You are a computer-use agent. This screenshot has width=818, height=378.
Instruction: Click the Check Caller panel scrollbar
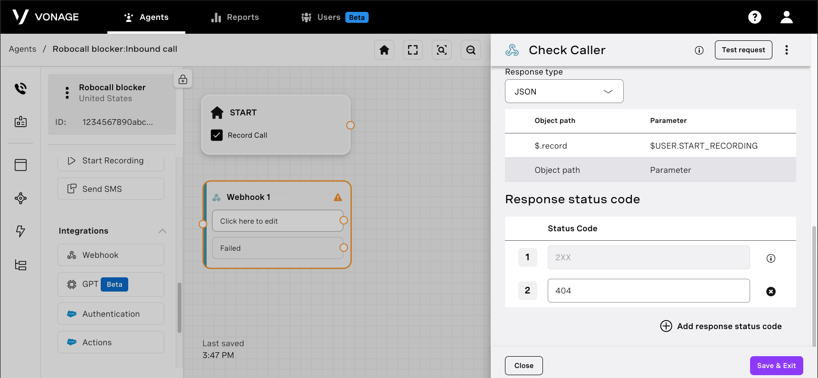pos(814,286)
